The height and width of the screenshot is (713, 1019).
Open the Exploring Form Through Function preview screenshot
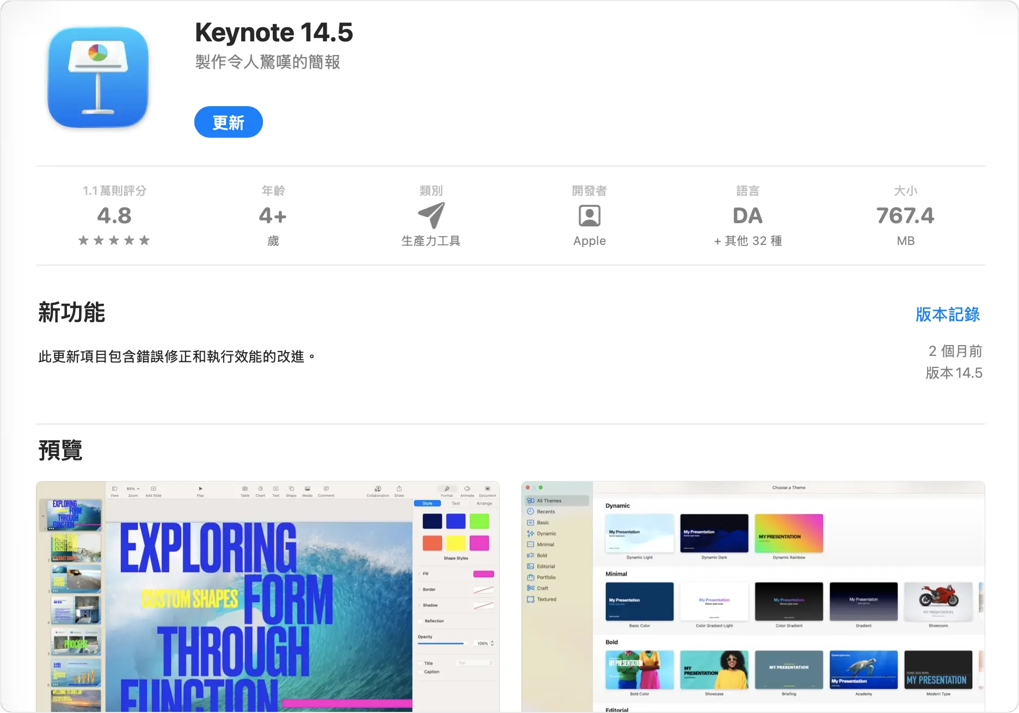(x=268, y=597)
